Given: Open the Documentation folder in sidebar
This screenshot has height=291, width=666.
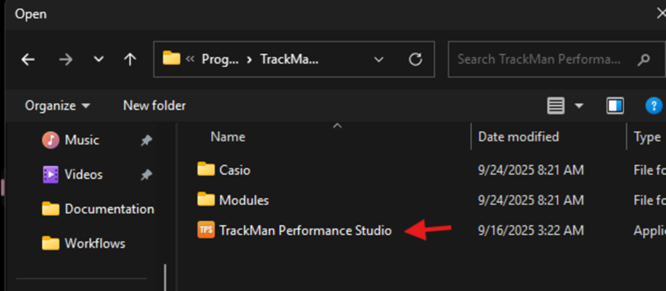Looking at the screenshot, I should point(108,209).
